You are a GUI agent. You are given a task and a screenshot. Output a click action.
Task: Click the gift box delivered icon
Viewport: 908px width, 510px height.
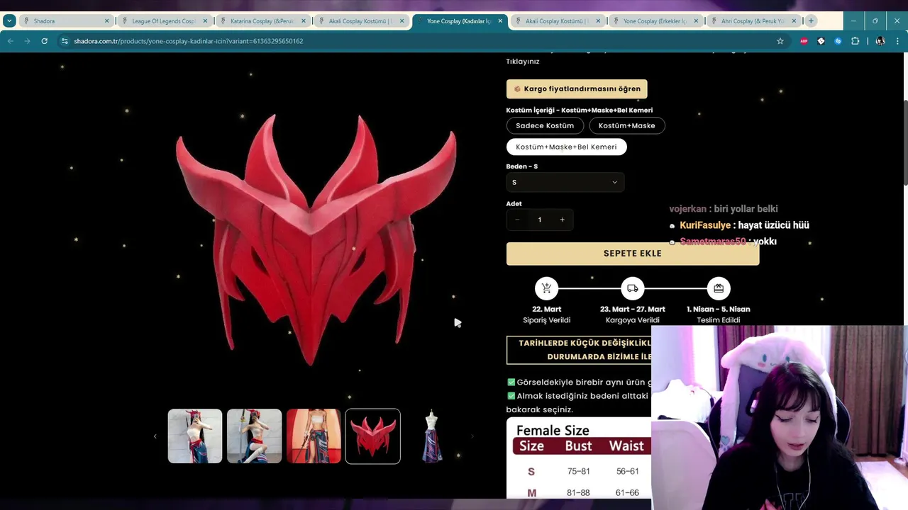pos(719,288)
